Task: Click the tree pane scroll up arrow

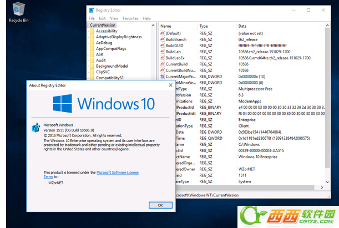Action: 153,26
